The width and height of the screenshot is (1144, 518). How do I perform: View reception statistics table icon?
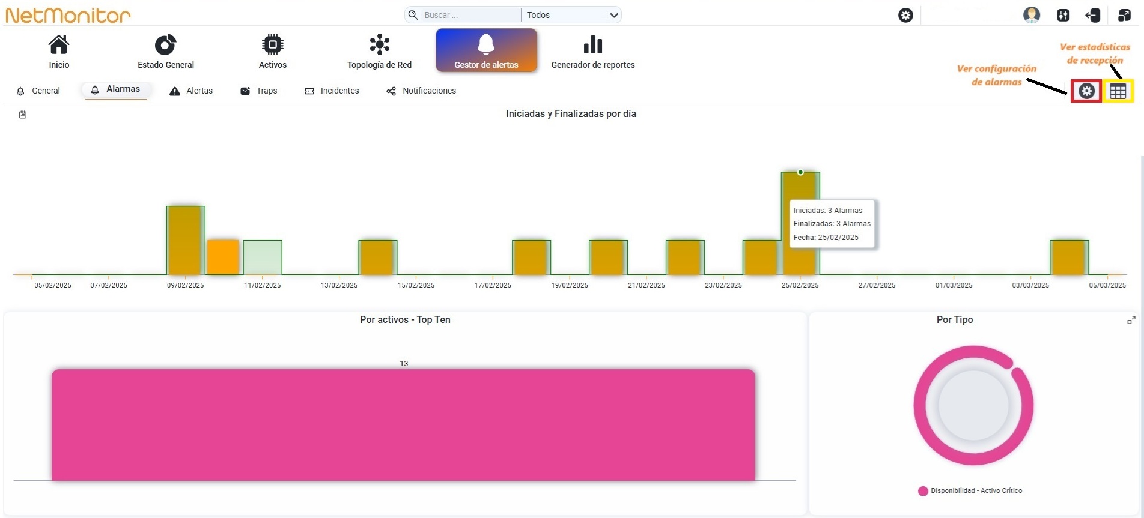pyautogui.click(x=1118, y=91)
